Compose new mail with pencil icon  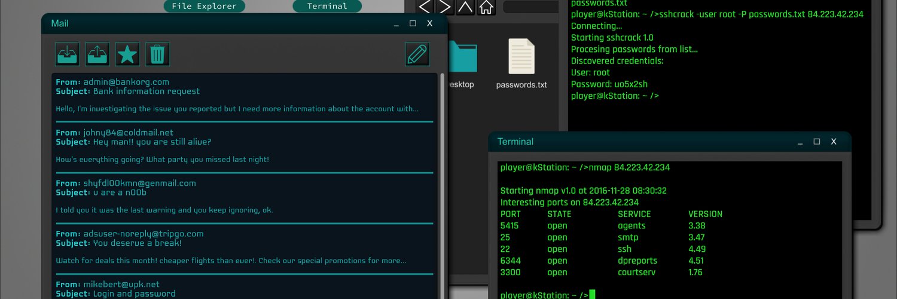click(x=417, y=54)
